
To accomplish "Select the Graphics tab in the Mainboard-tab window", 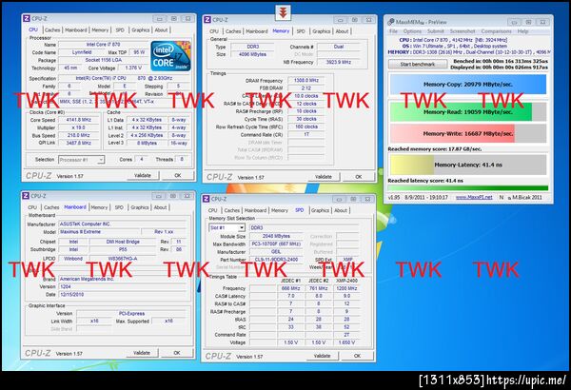I will (140, 207).
